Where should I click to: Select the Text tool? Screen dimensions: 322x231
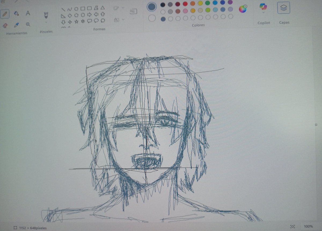pos(28,13)
